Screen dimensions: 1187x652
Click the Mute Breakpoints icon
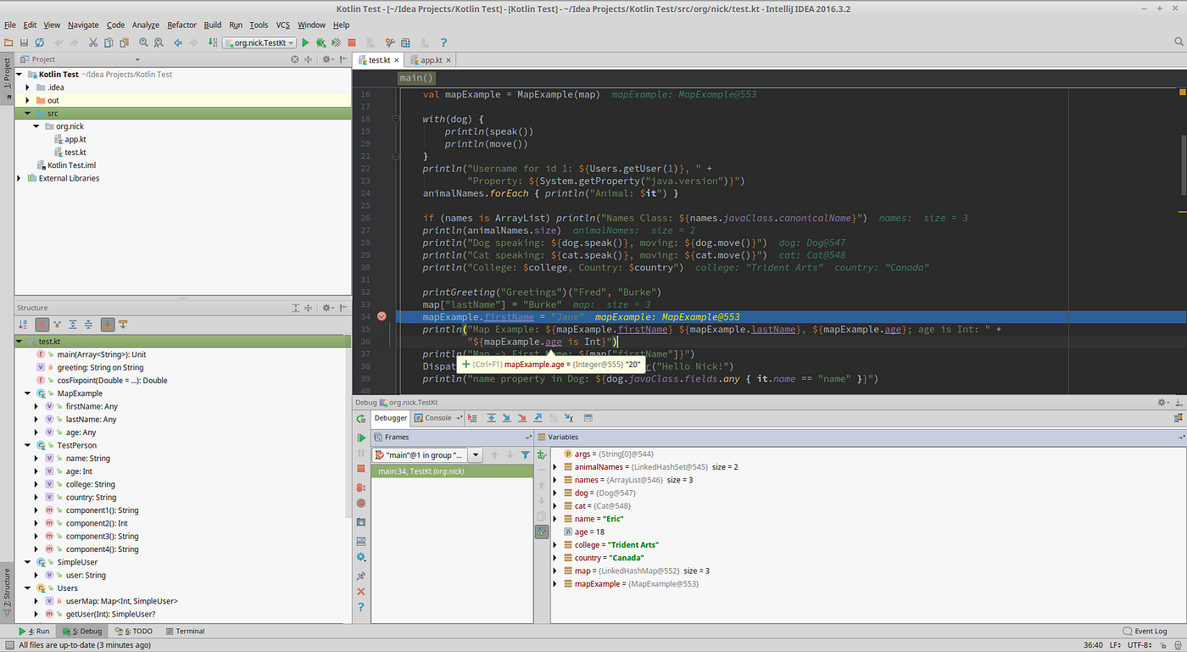coord(361,504)
